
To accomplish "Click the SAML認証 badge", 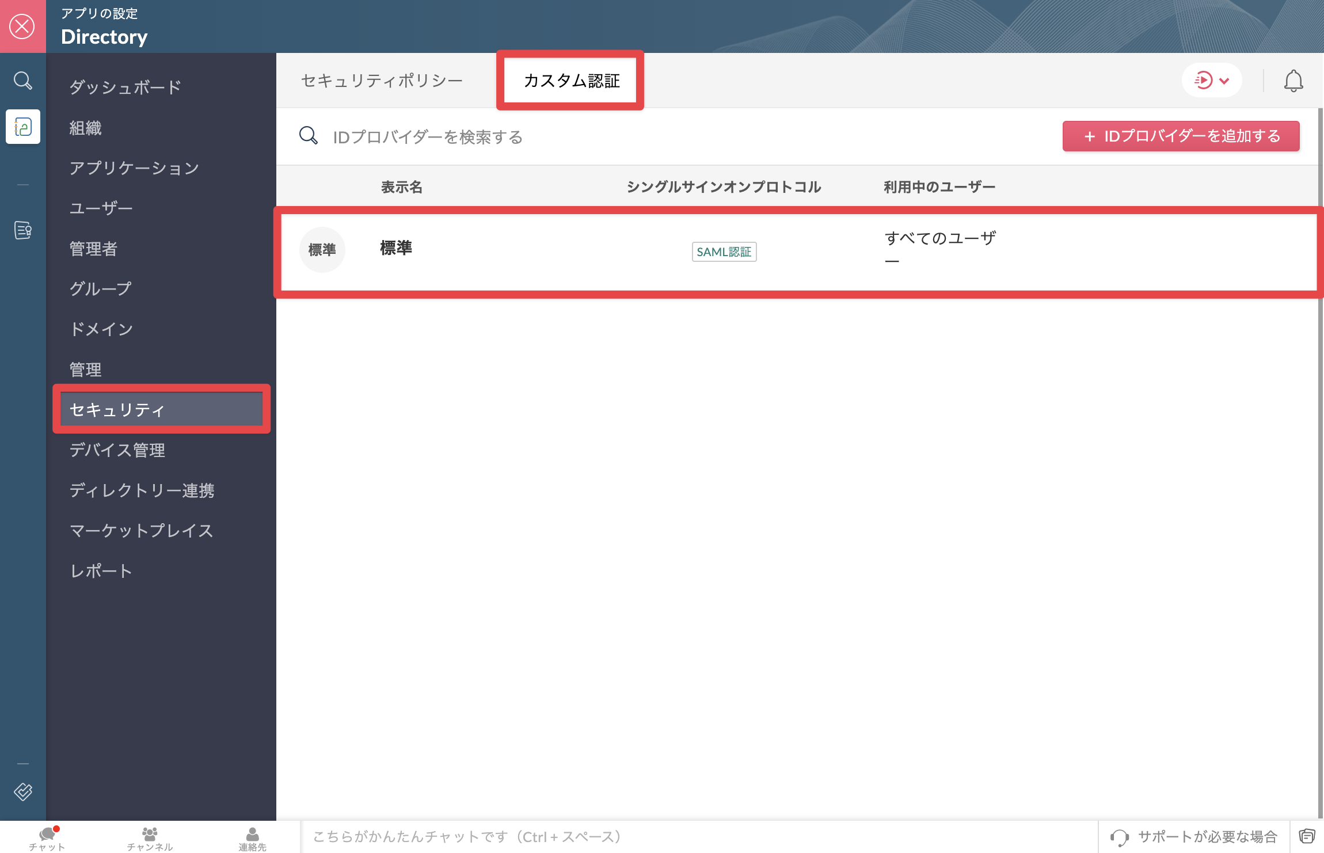I will (724, 252).
